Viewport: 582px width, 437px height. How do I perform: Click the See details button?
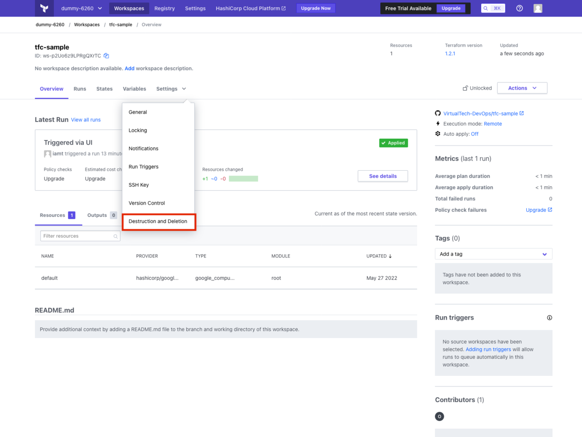pyautogui.click(x=383, y=176)
